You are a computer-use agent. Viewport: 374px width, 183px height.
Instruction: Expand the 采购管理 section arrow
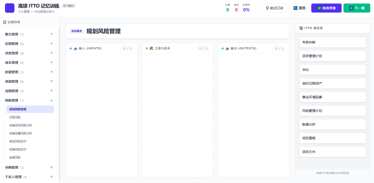click(52, 167)
